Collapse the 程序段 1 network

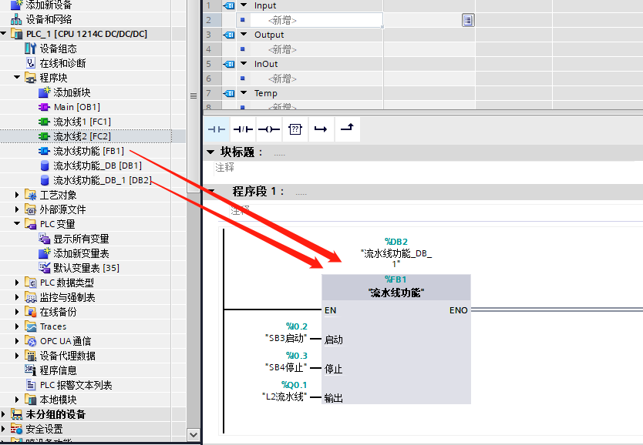tap(212, 192)
